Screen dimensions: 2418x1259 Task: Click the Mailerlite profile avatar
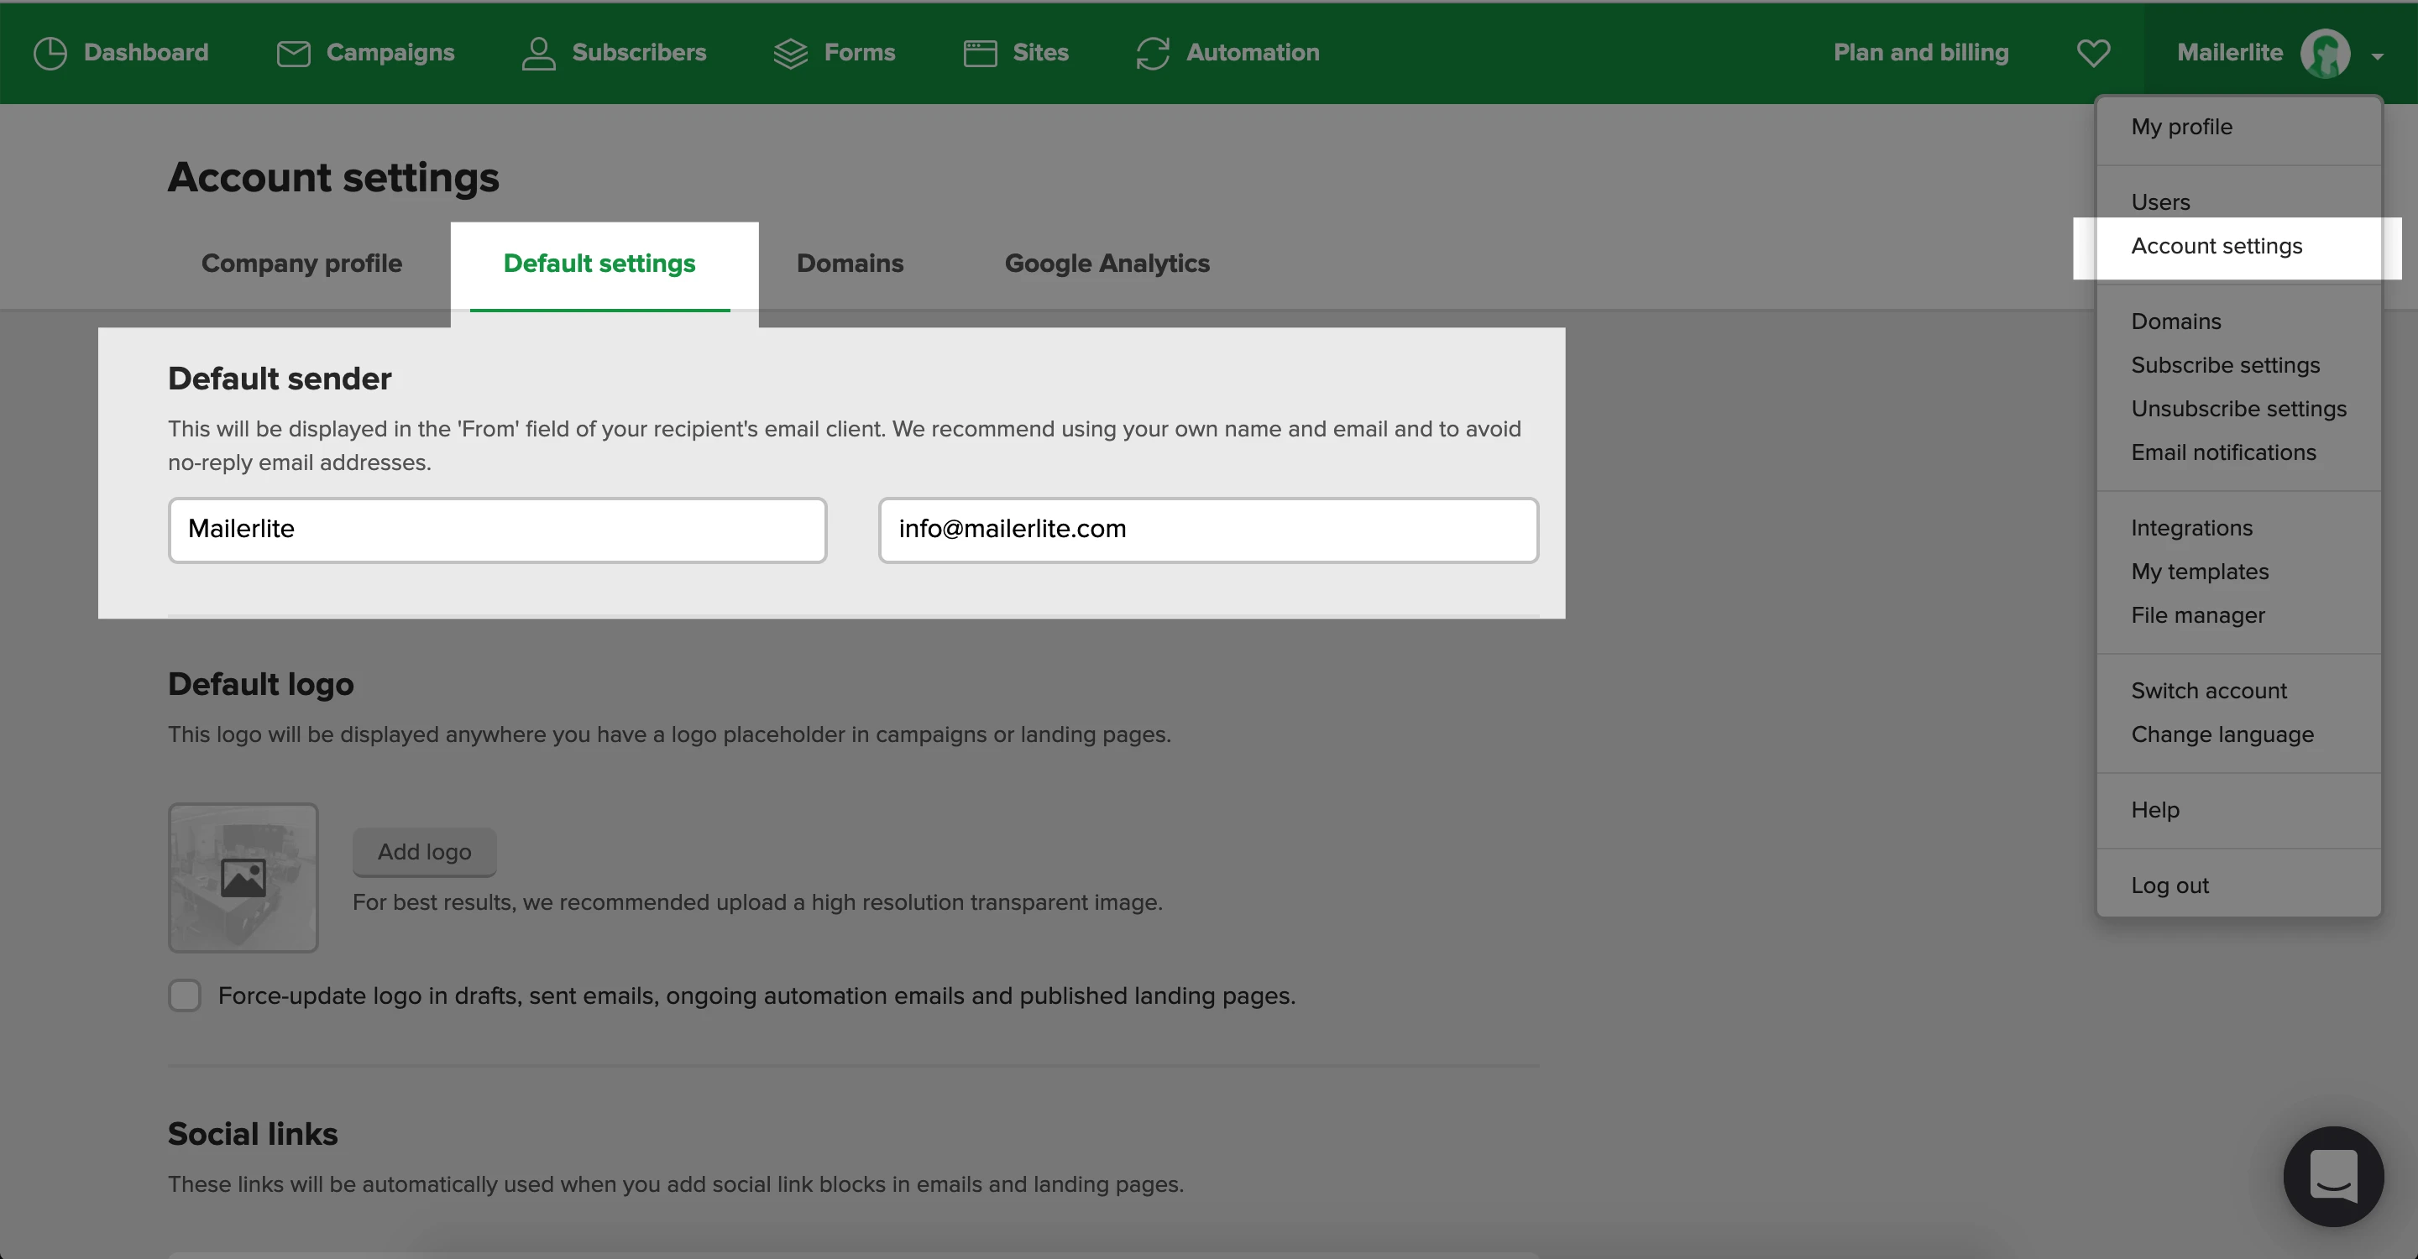coord(2325,54)
